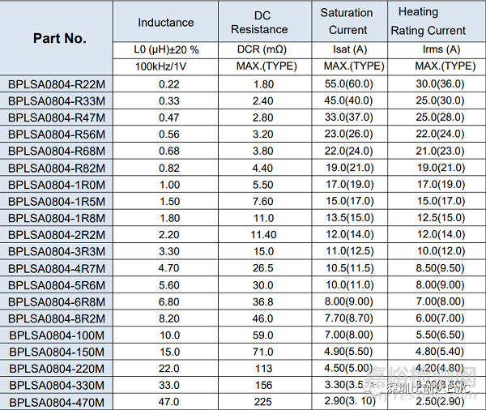Select the 100kHz/1V test condition cell
Viewport: 486px width, 410px height.
166,66
